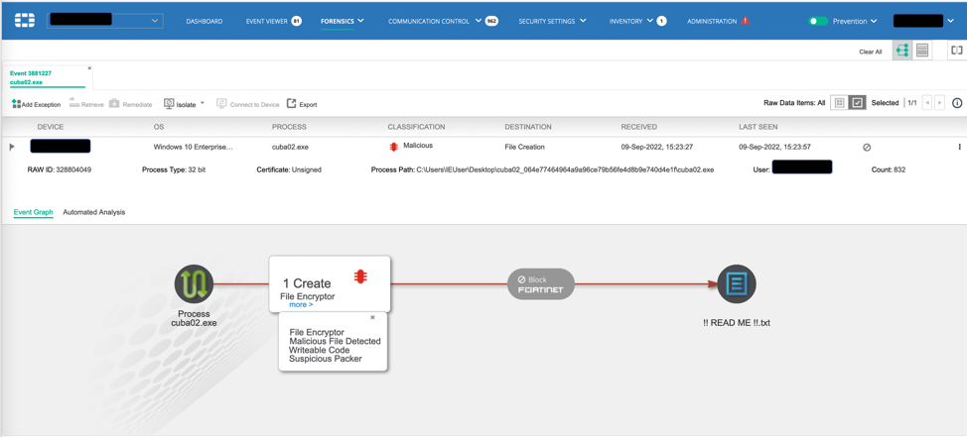The image size is (967, 437).
Task: Click the blocked status icon in row
Action: [x=866, y=147]
